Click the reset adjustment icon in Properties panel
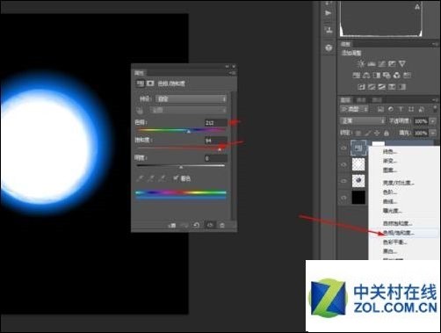Image resolution: width=441 pixels, height=333 pixels. [x=197, y=225]
